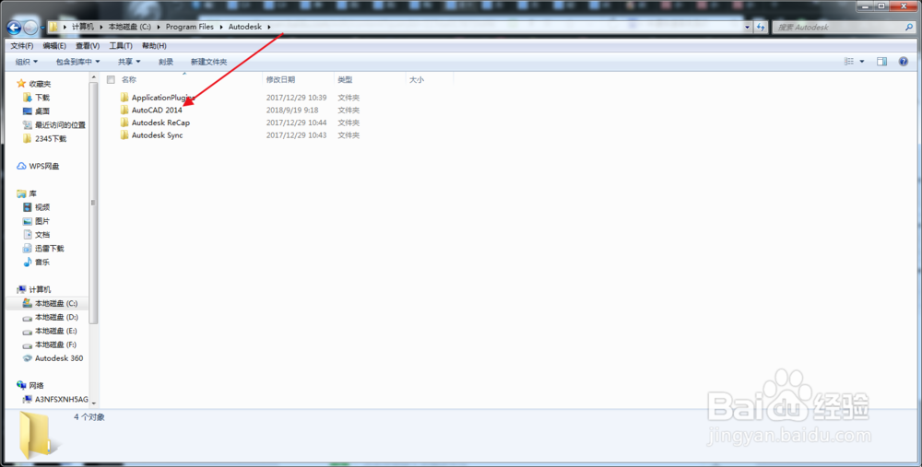Open 图片 library

point(41,221)
